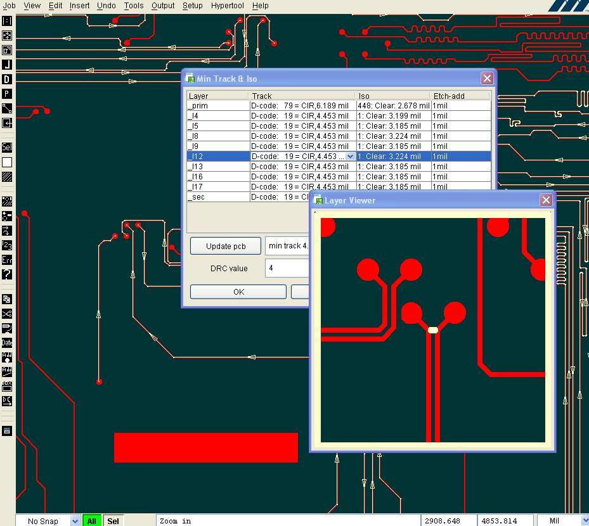Select the _l4 layer row
The height and width of the screenshot is (526, 589).
click(339, 115)
